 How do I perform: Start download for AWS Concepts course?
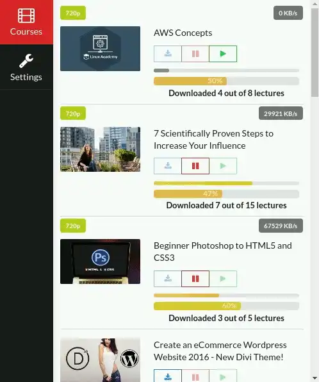click(x=168, y=54)
